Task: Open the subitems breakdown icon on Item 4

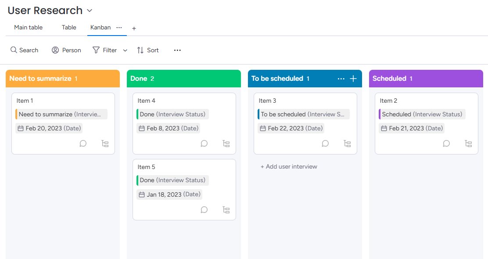Action: click(226, 144)
